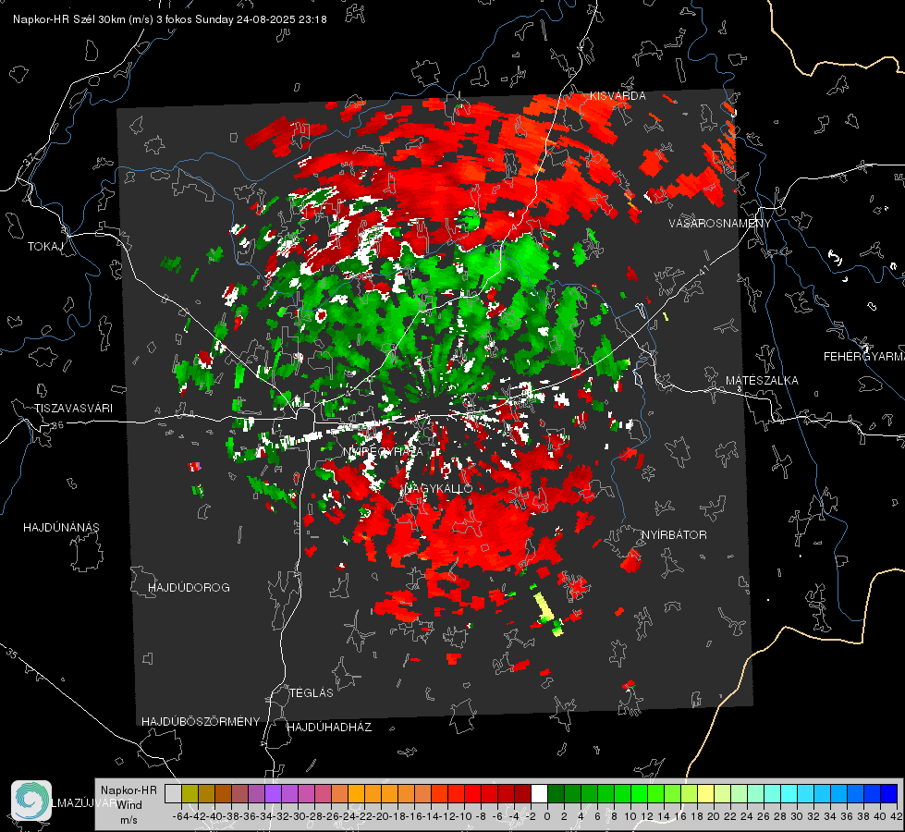Click the NYÍREGYHÁZA city label
Image resolution: width=905 pixels, height=832 pixels.
(x=383, y=451)
